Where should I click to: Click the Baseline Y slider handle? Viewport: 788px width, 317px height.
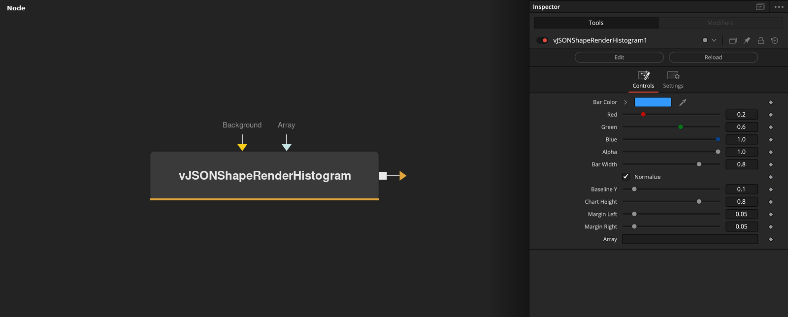point(634,189)
